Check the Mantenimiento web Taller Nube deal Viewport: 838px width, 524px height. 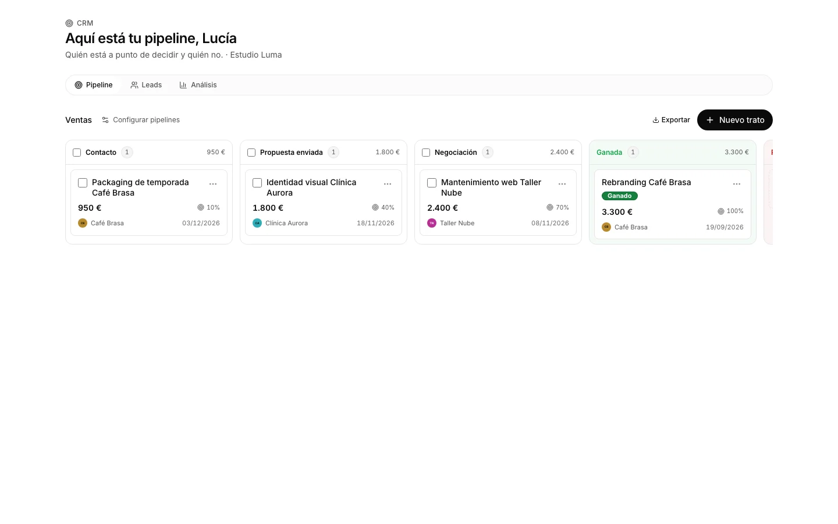432,183
